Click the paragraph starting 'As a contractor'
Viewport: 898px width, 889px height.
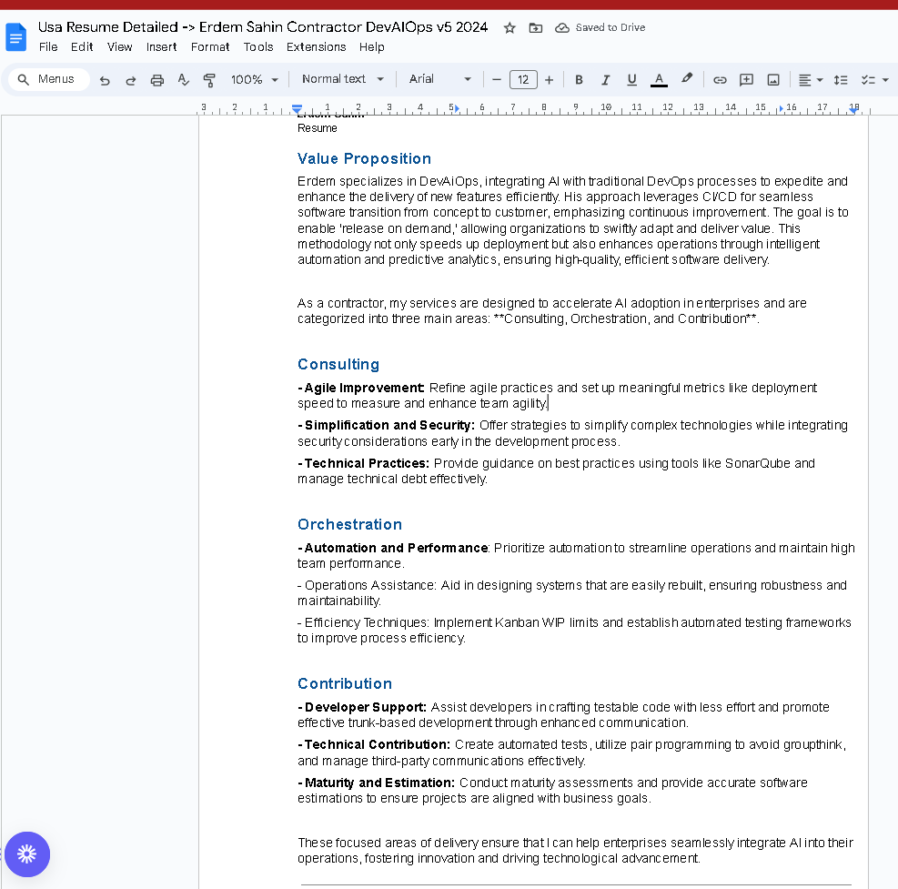click(552, 310)
